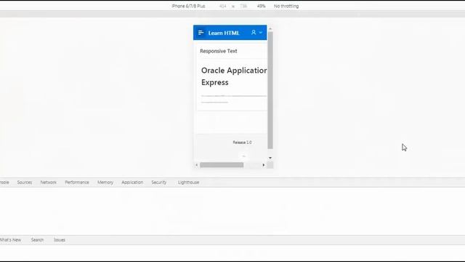Select the Application tab
465x262 pixels.
coord(132,183)
